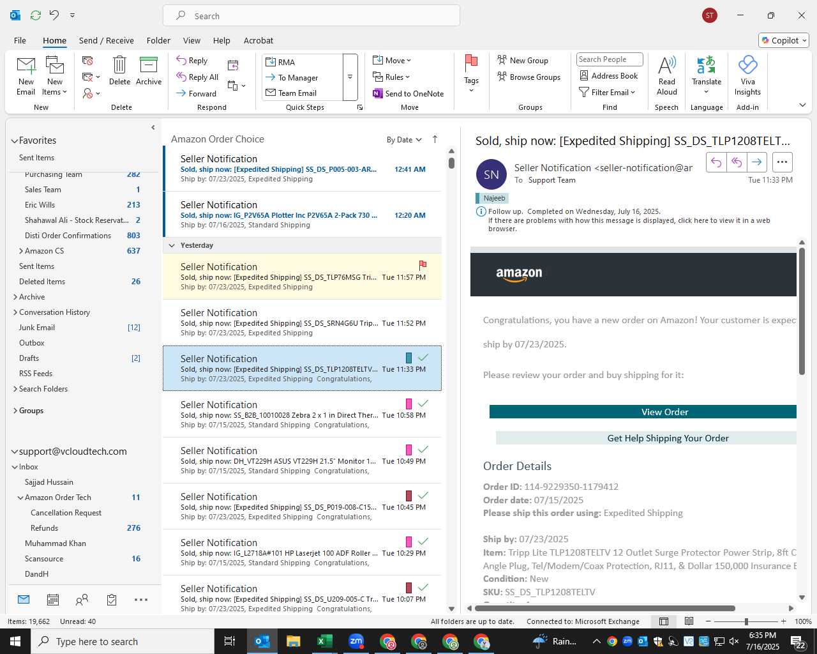The height and width of the screenshot is (654, 817).
Task: Click the Undo icon in title bar
Action: [54, 15]
